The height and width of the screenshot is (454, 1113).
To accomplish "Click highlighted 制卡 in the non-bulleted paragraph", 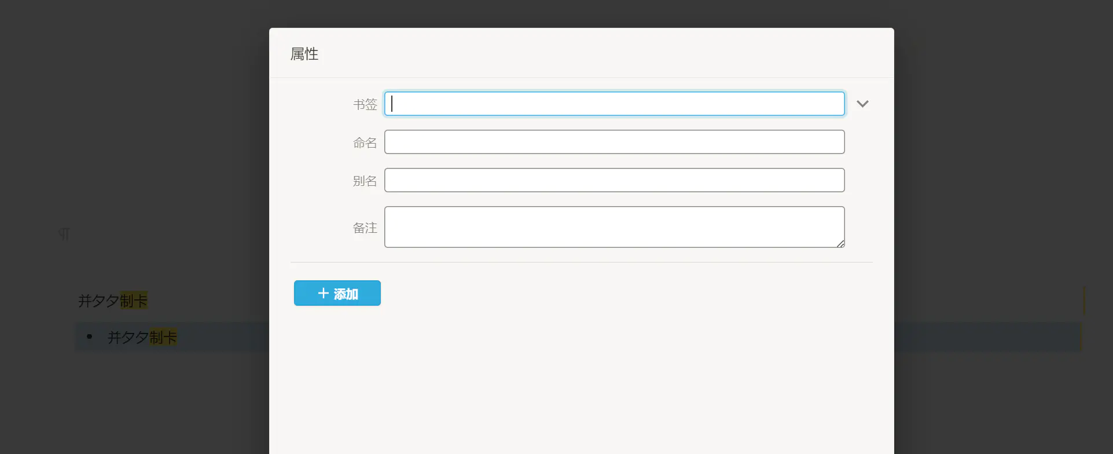I will click(x=134, y=301).
